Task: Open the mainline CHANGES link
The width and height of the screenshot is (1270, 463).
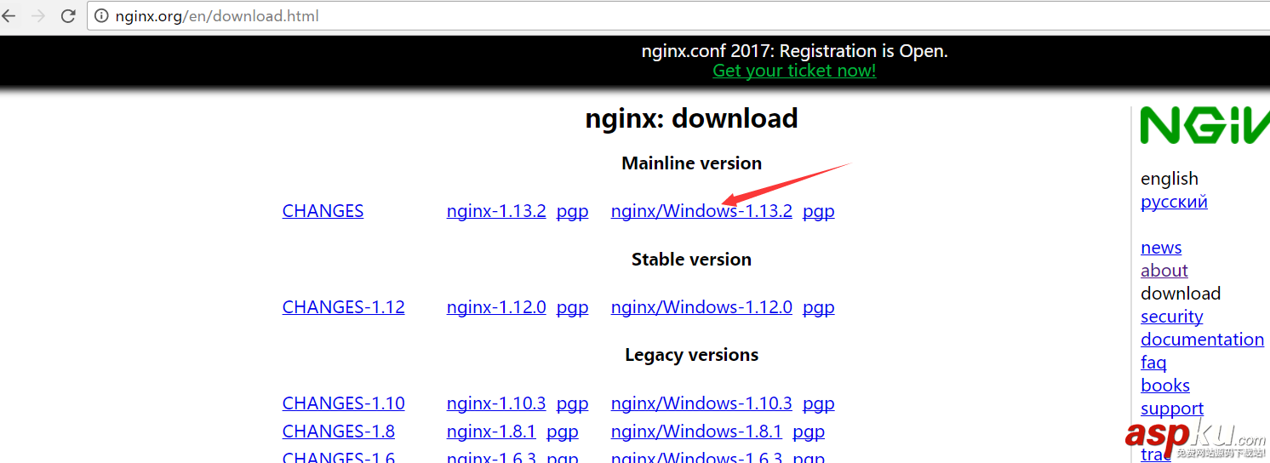Action: (x=323, y=211)
